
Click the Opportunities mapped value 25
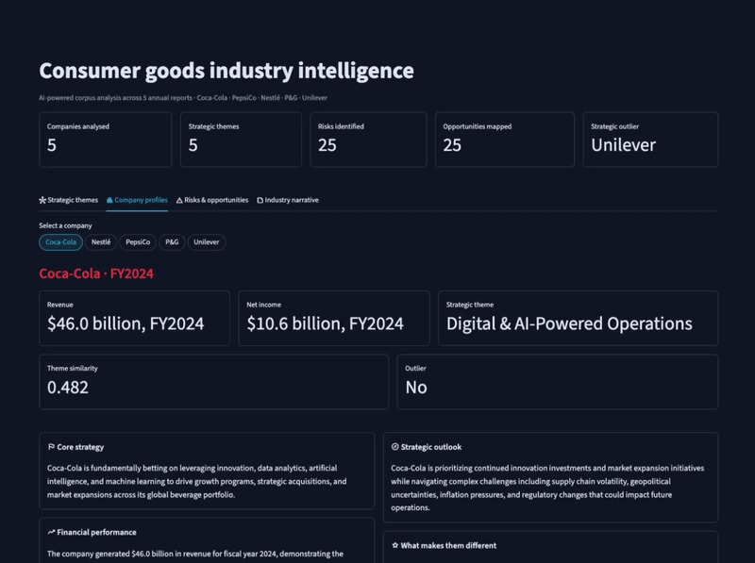pyautogui.click(x=452, y=145)
